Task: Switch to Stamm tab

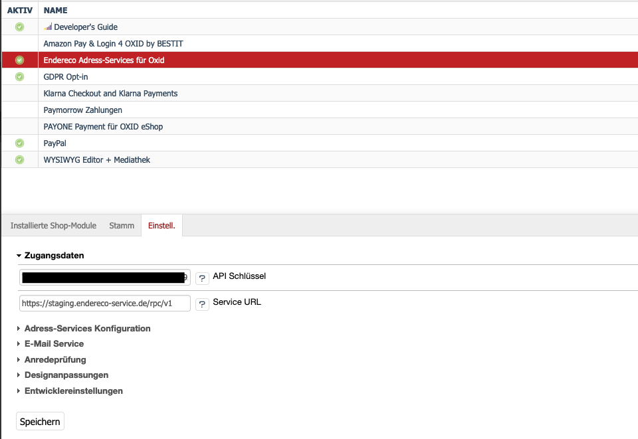Action: [x=122, y=226]
